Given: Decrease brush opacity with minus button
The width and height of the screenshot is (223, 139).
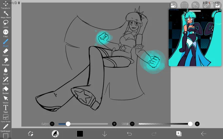Looking at the screenshot, I should click(132, 124).
